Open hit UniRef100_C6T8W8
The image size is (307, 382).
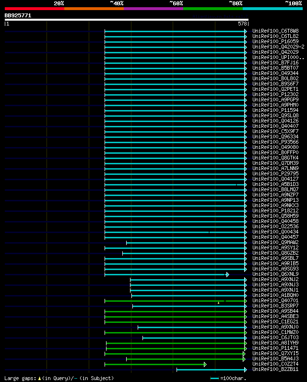(275, 31)
